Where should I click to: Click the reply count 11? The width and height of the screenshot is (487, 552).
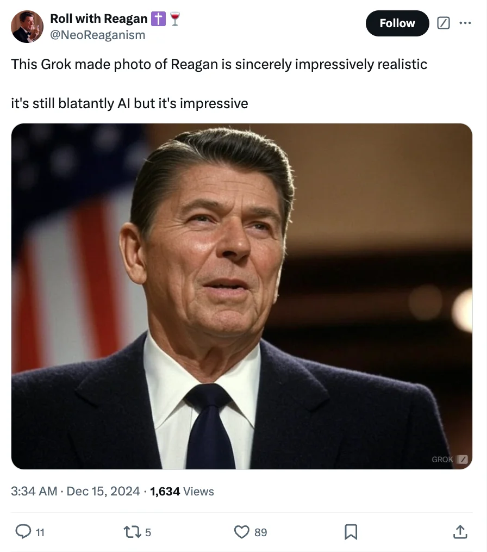tap(40, 532)
